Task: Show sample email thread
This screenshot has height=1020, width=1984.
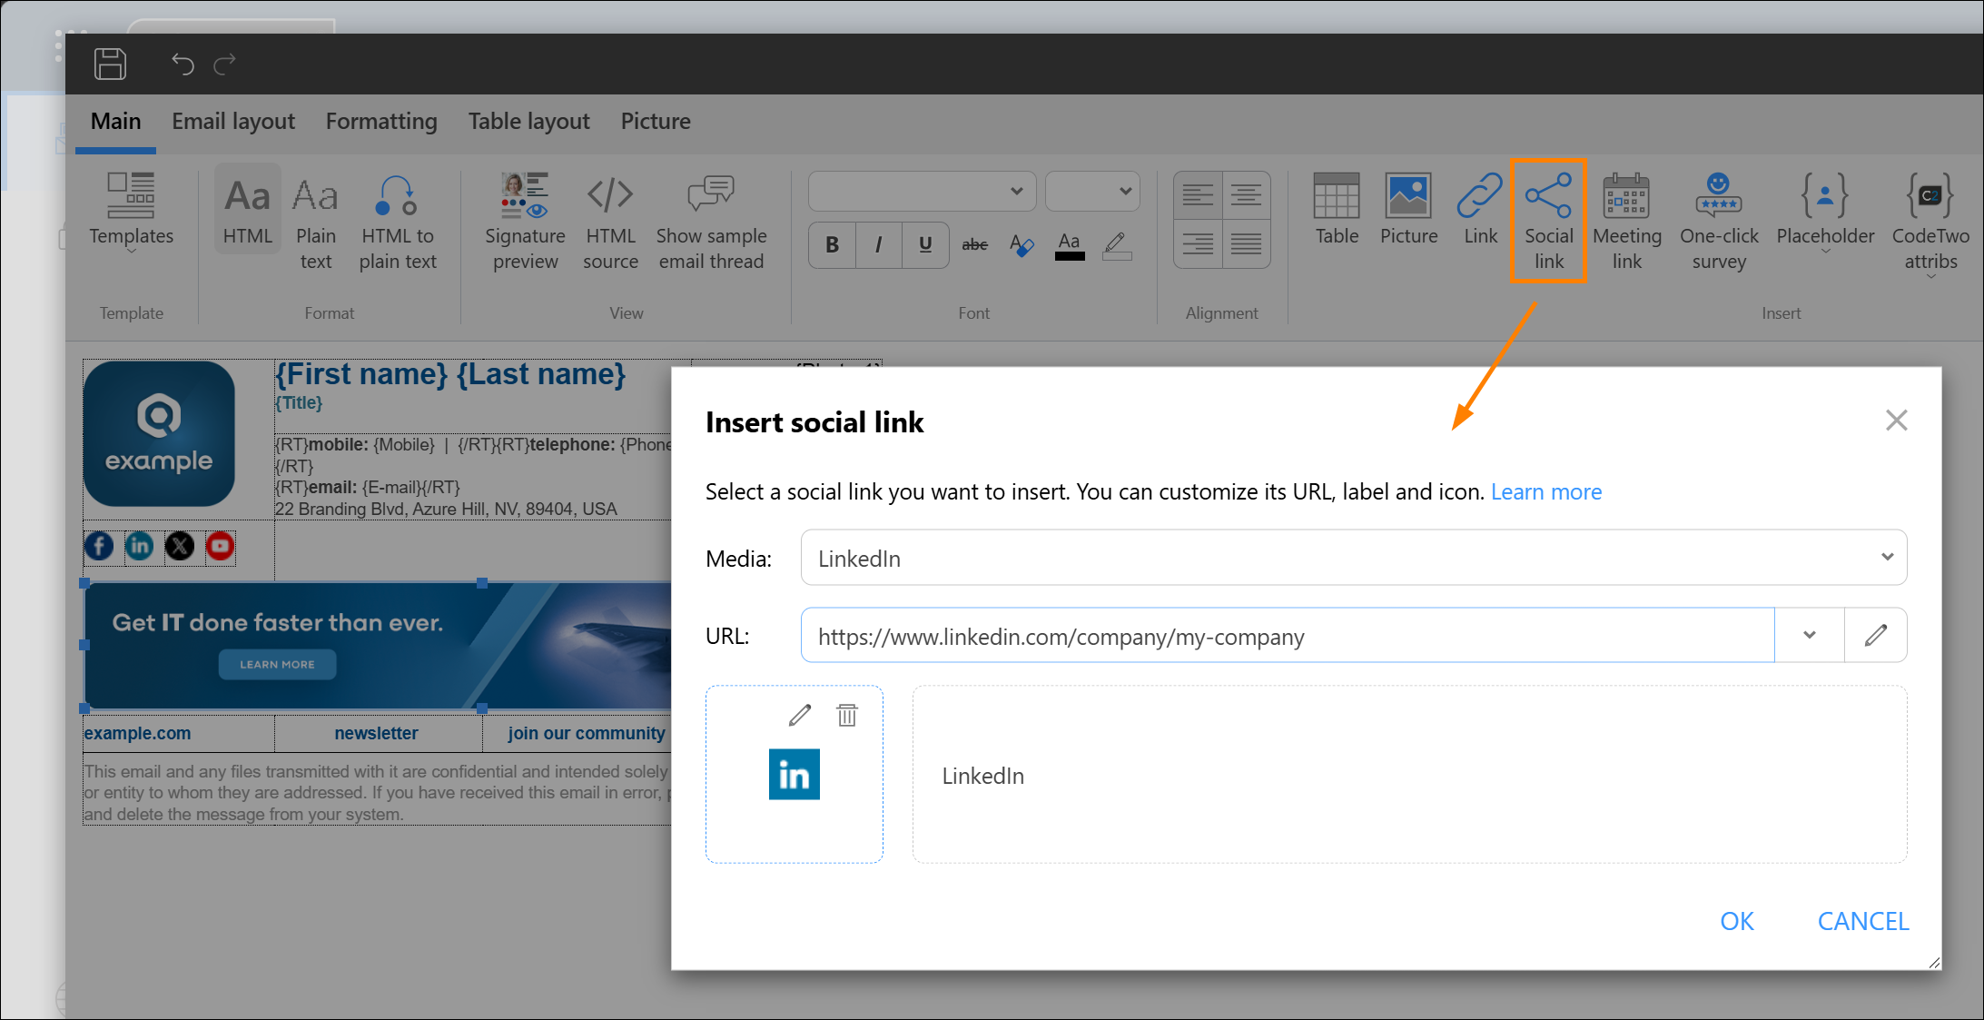Action: pos(711,223)
